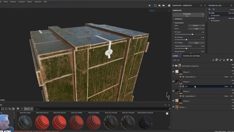The image size is (234, 132).
Task: Open the shelf filter funnel icon
Action: 18,109
